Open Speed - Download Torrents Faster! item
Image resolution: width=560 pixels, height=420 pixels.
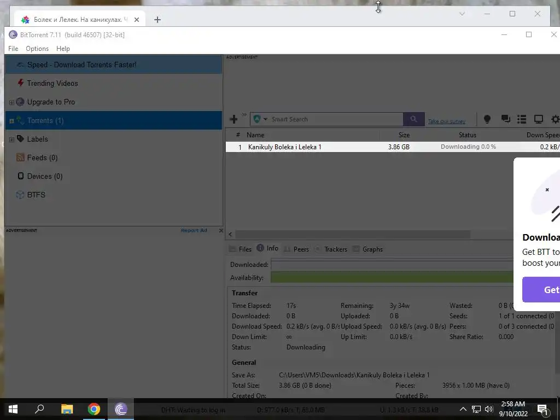click(x=114, y=65)
